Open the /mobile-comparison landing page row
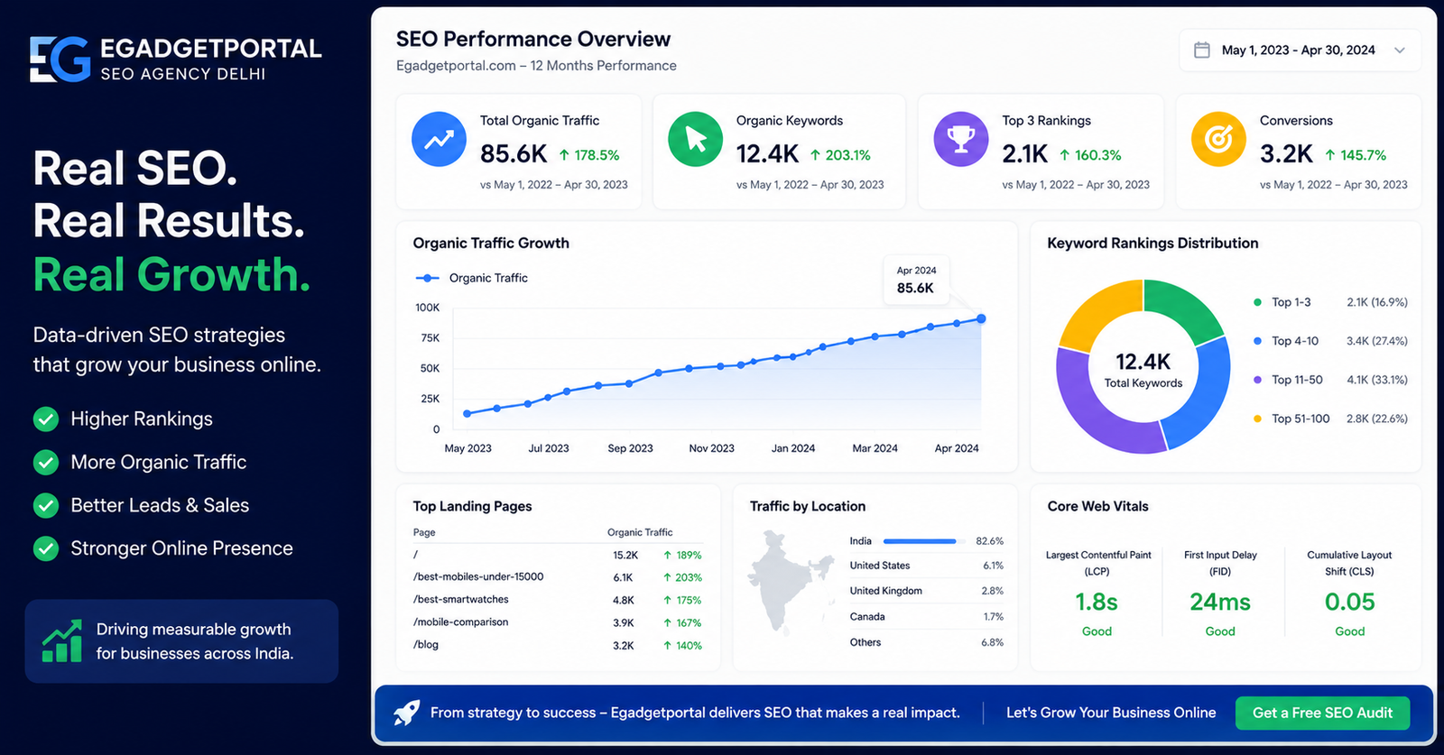This screenshot has height=755, width=1444. [x=558, y=622]
